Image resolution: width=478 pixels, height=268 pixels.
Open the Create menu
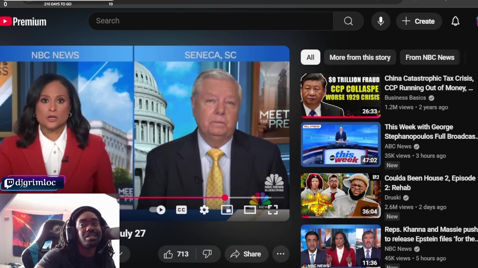click(419, 21)
